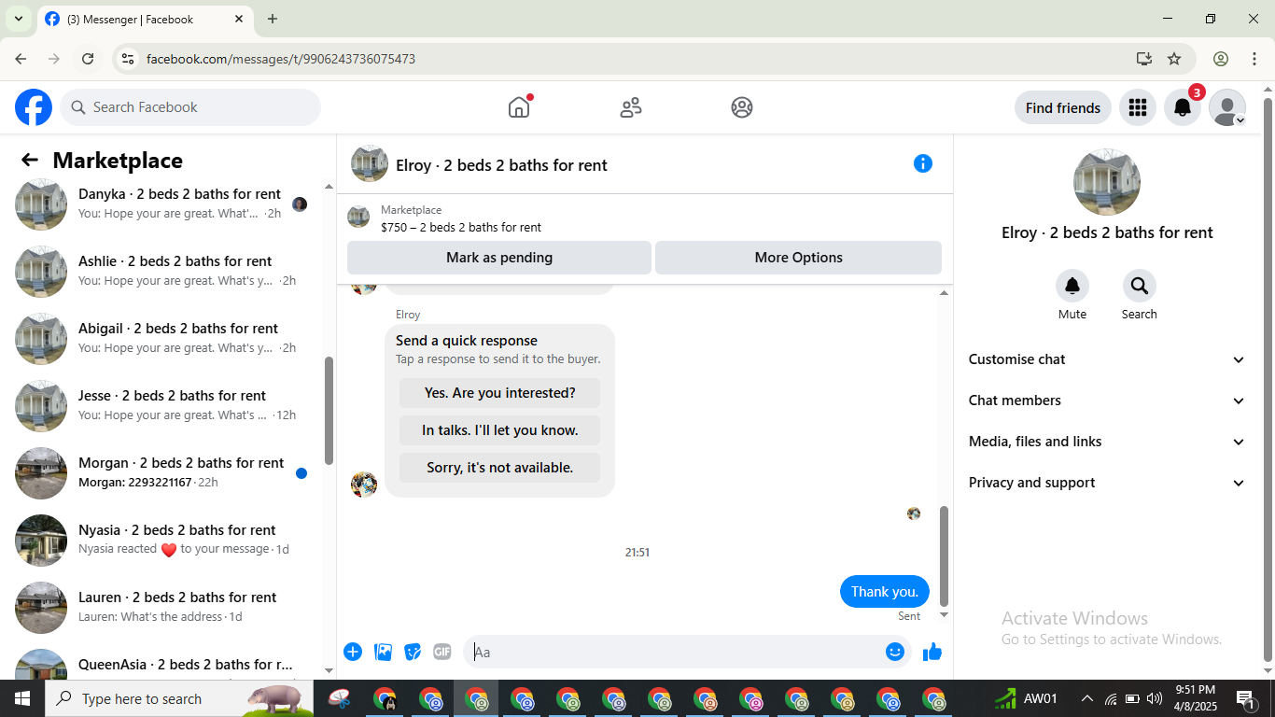Open Marketplace listing $750 thumbnail
Image resolution: width=1275 pixels, height=717 pixels.
pyautogui.click(x=358, y=218)
